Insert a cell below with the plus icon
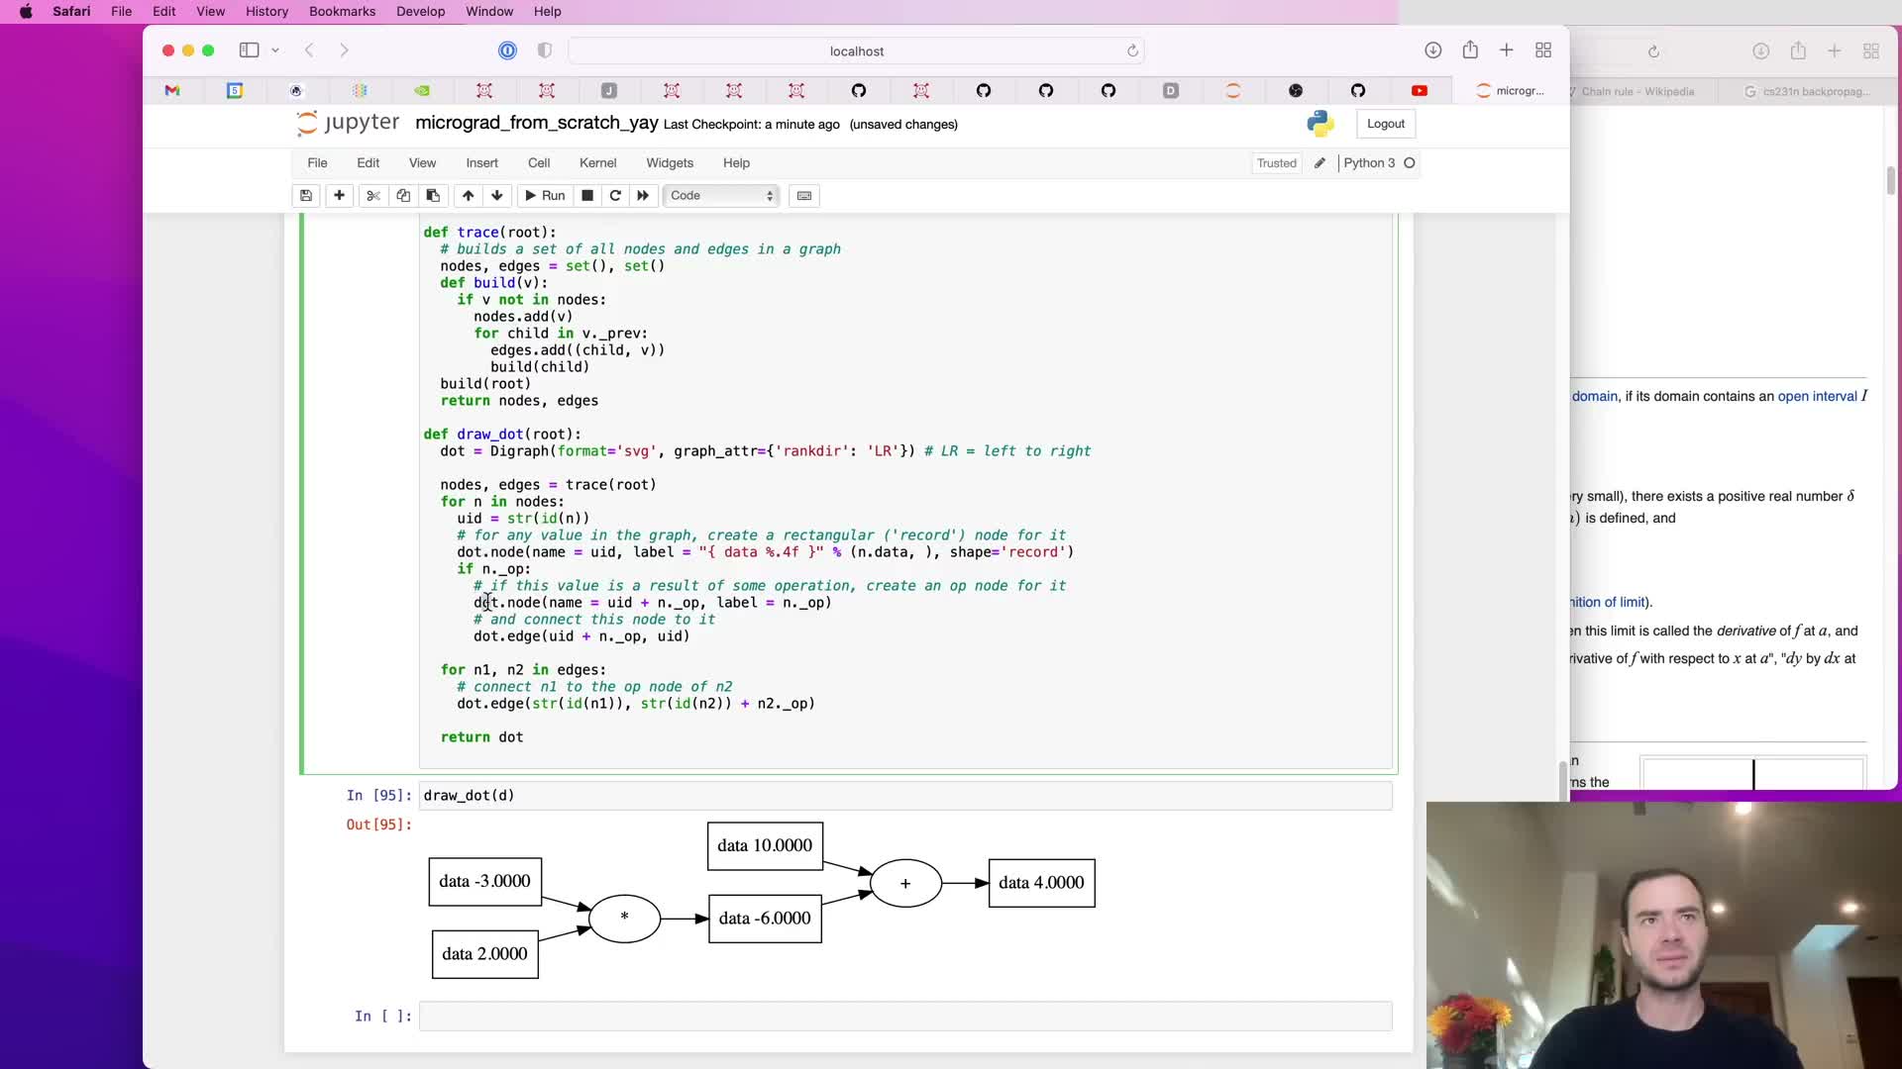Image resolution: width=1902 pixels, height=1069 pixels. (x=339, y=195)
